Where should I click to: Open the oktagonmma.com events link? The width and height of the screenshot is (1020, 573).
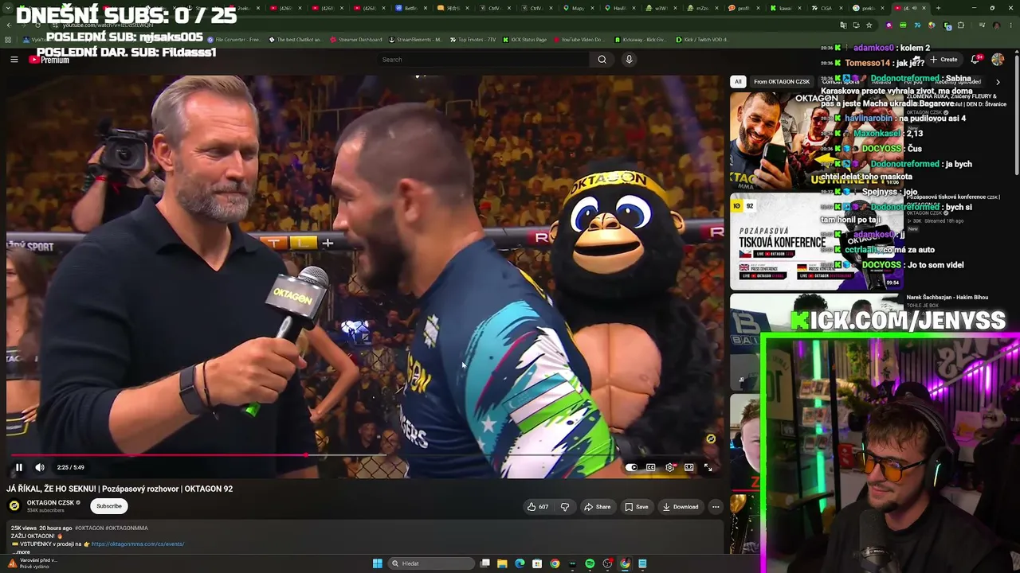(x=138, y=544)
